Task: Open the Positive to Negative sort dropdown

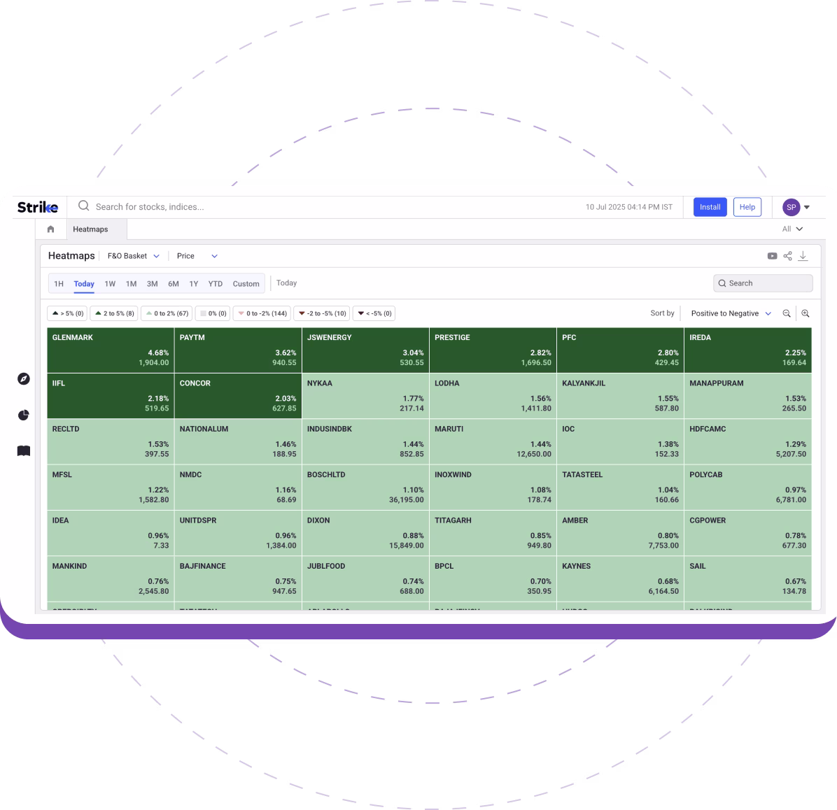Action: click(x=731, y=313)
